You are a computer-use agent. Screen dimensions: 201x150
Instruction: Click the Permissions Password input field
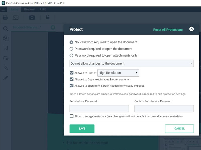[x=99, y=109]
